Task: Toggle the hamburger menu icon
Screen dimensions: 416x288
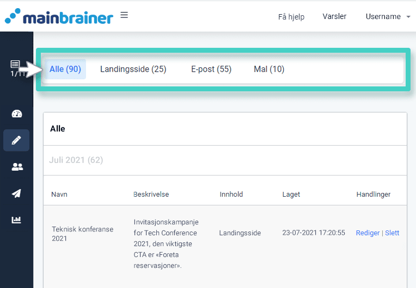Action: pos(124,15)
